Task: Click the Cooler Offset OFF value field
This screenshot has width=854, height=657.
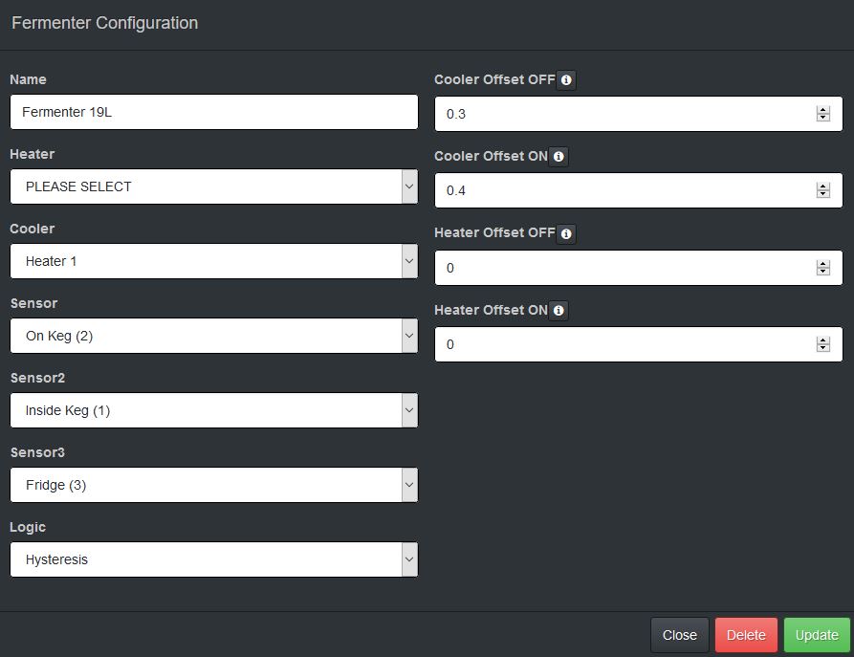Action: 622,114
